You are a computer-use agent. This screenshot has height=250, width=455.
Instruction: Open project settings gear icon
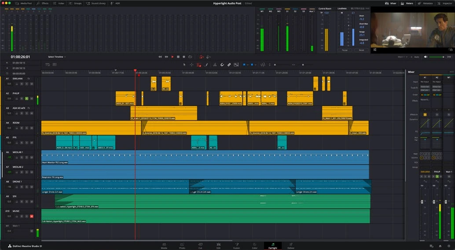(449, 246)
